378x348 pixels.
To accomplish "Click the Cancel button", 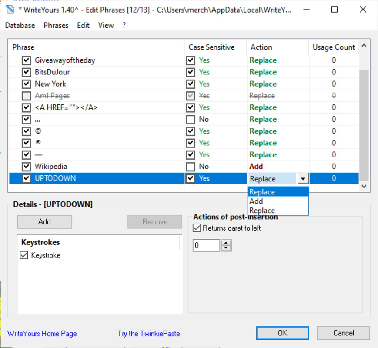I will [x=343, y=333].
